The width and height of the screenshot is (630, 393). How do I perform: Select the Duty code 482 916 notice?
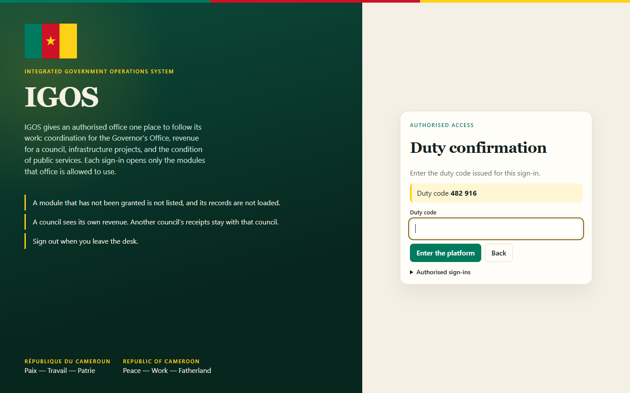coord(496,193)
